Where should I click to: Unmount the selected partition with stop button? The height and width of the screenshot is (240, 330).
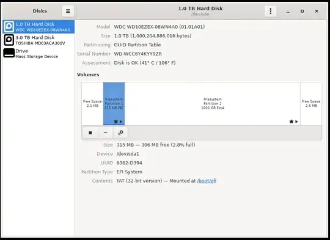[x=90, y=133]
